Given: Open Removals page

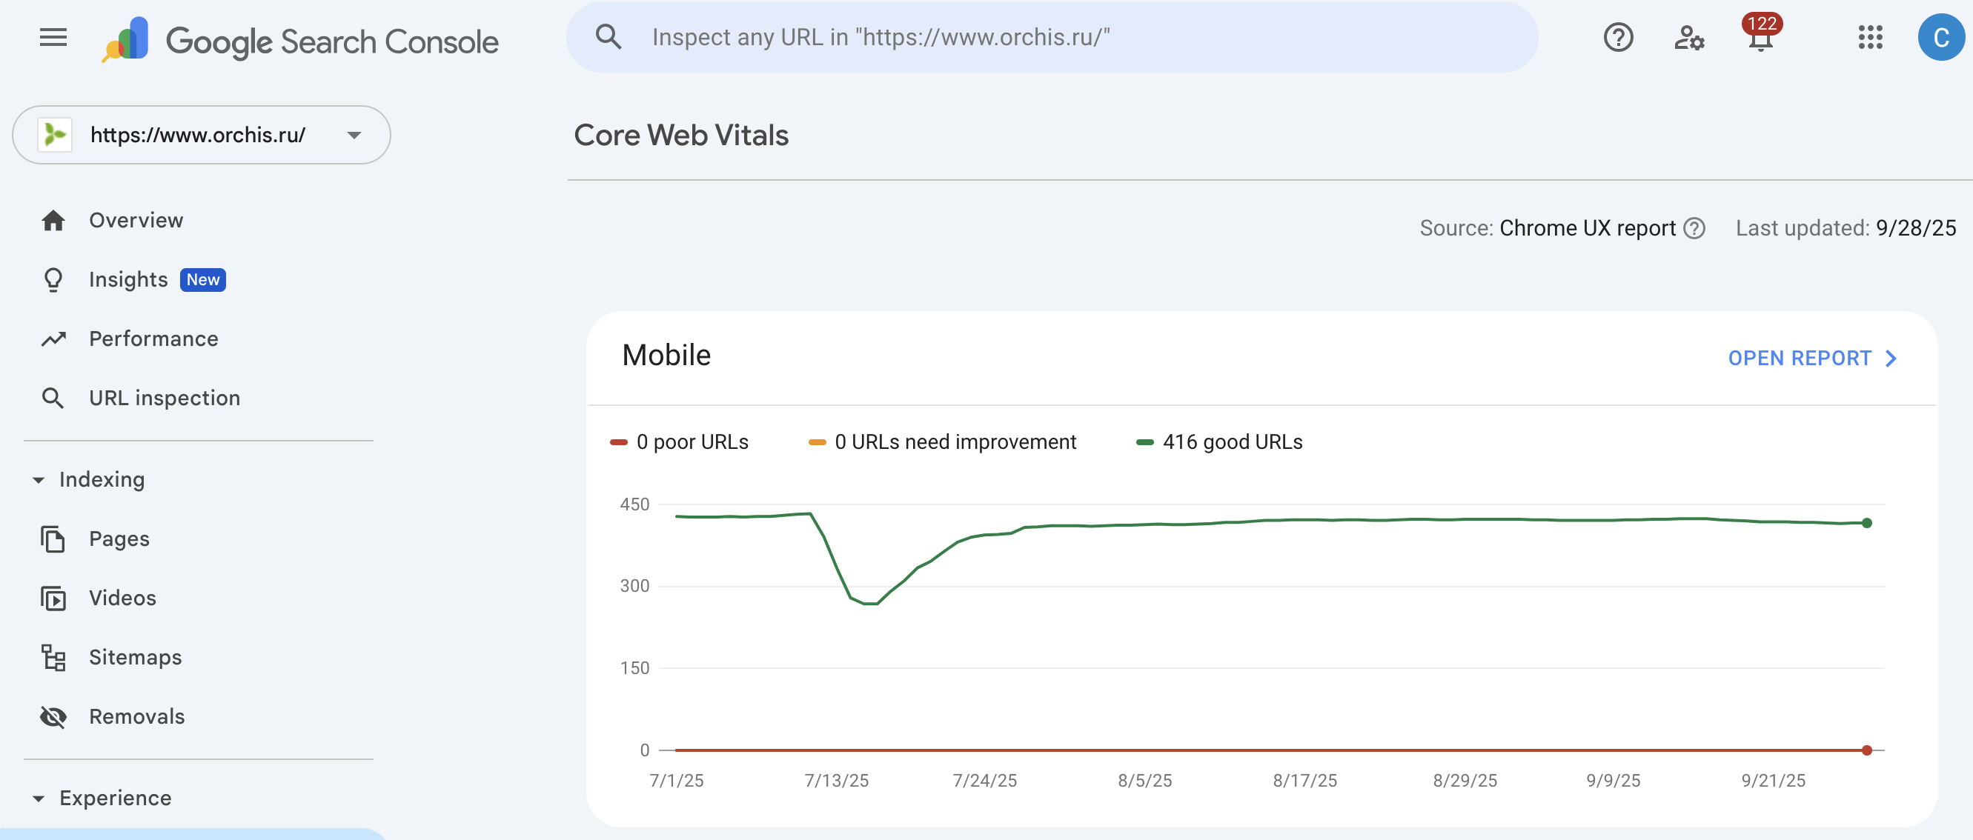Looking at the screenshot, I should [136, 717].
